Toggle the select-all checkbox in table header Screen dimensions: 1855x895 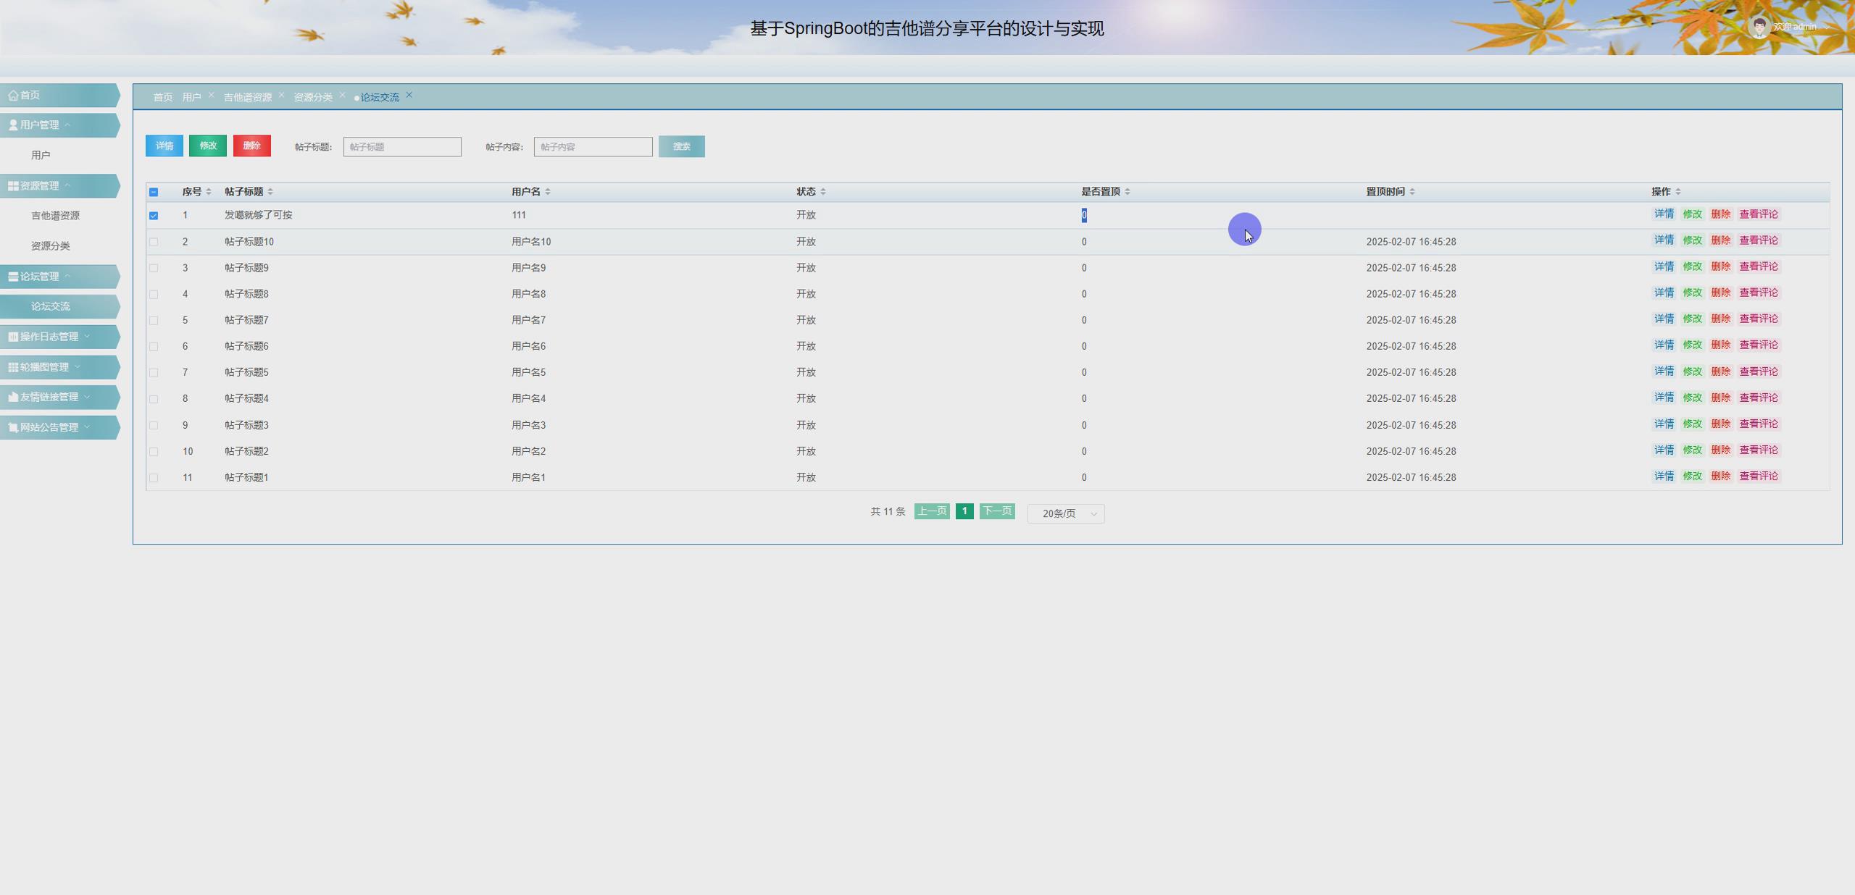tap(154, 192)
